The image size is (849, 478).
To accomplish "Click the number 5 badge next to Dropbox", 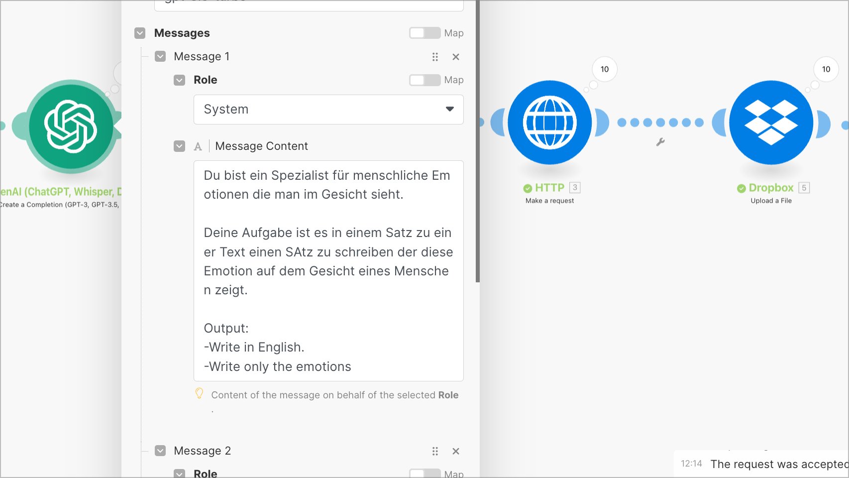I will click(x=804, y=188).
